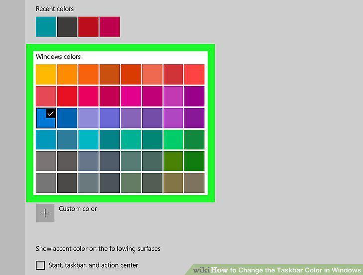
Task: Choose the bright coral red top-right swatch
Action: click(194, 74)
